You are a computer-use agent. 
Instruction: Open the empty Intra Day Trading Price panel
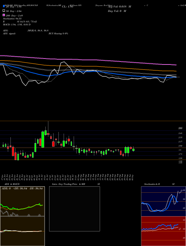74,209
